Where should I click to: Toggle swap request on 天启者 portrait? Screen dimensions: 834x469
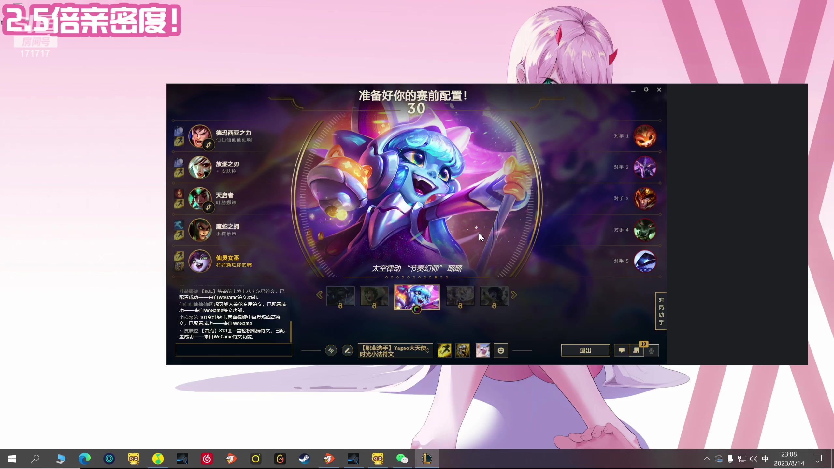click(x=208, y=207)
